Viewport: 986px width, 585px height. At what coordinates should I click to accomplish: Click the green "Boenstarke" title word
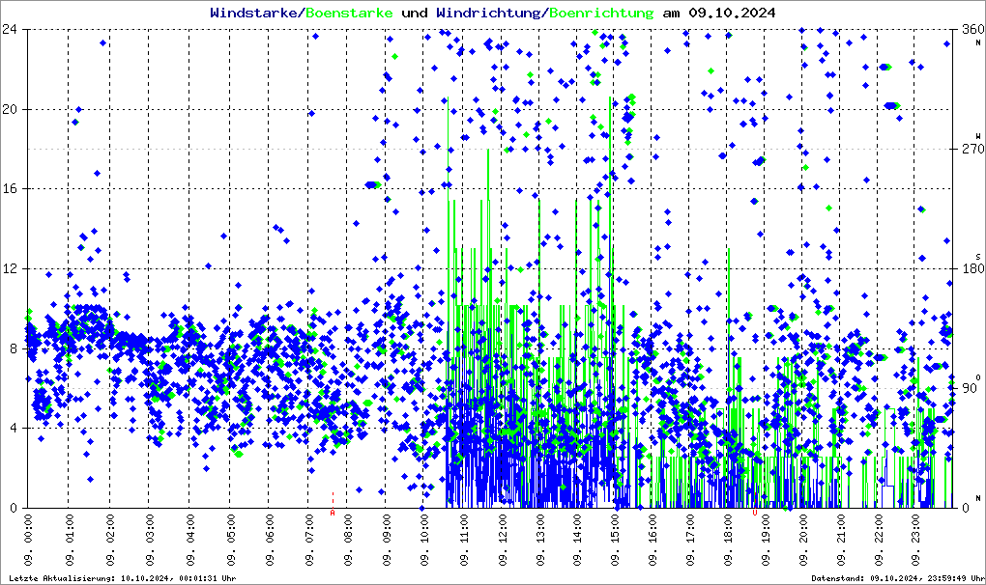349,13
